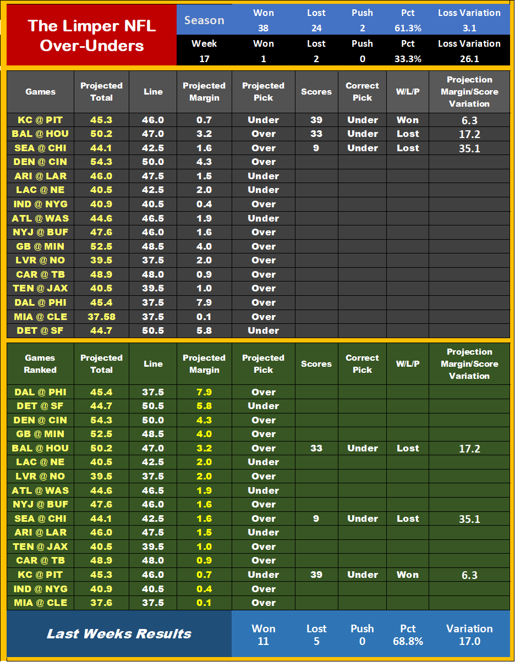Screen dimensions: 515x662
Task: Click line 37.5 for LVR @ NO, unranked table
Action: (153, 260)
